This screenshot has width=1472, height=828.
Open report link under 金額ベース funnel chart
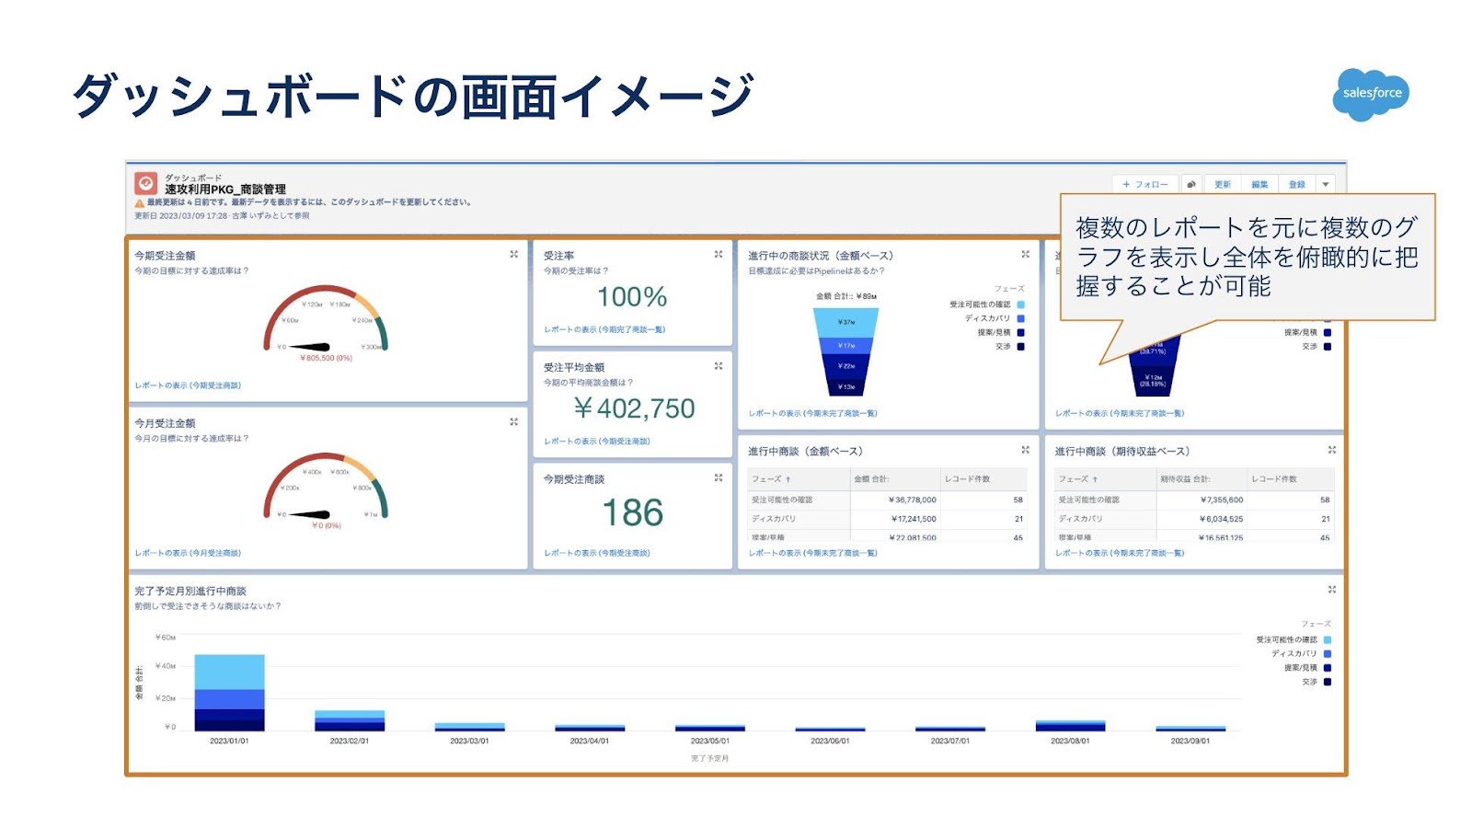click(x=812, y=413)
